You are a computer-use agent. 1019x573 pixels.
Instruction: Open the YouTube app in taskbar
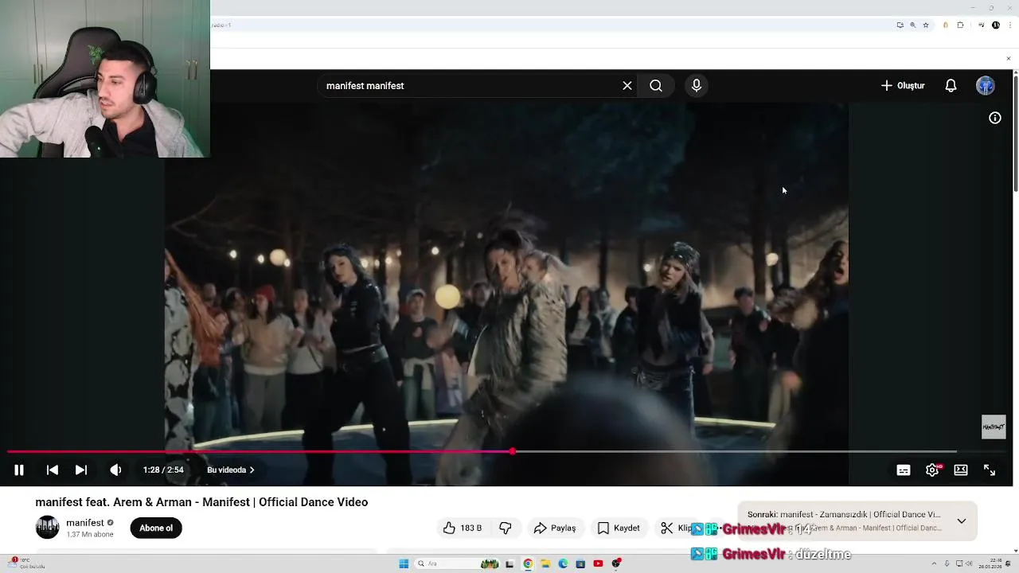(x=598, y=563)
